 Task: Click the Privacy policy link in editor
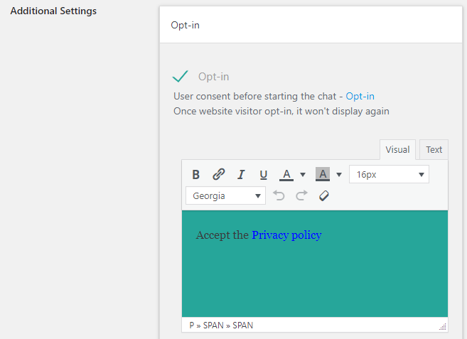point(286,235)
